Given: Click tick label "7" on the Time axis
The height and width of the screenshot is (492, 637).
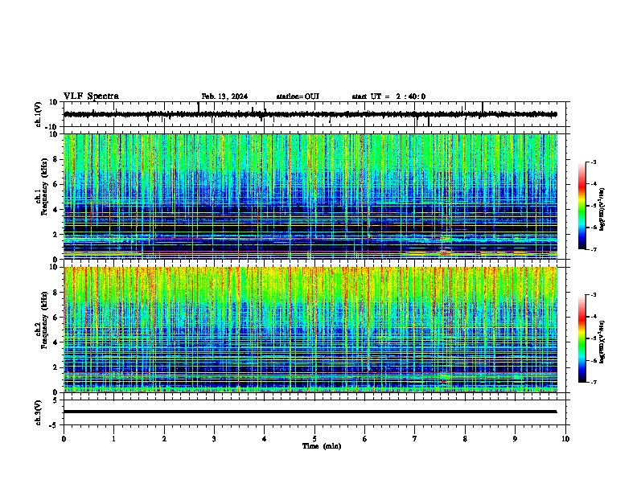Looking at the screenshot, I should 415,439.
